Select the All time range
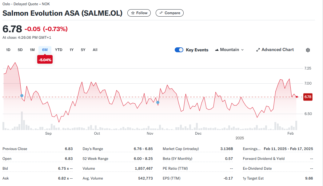323x186 pixels. tap(95, 50)
